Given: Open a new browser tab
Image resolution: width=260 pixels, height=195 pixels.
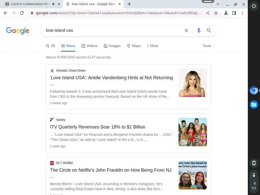Looking at the screenshot, I should (x=129, y=4).
